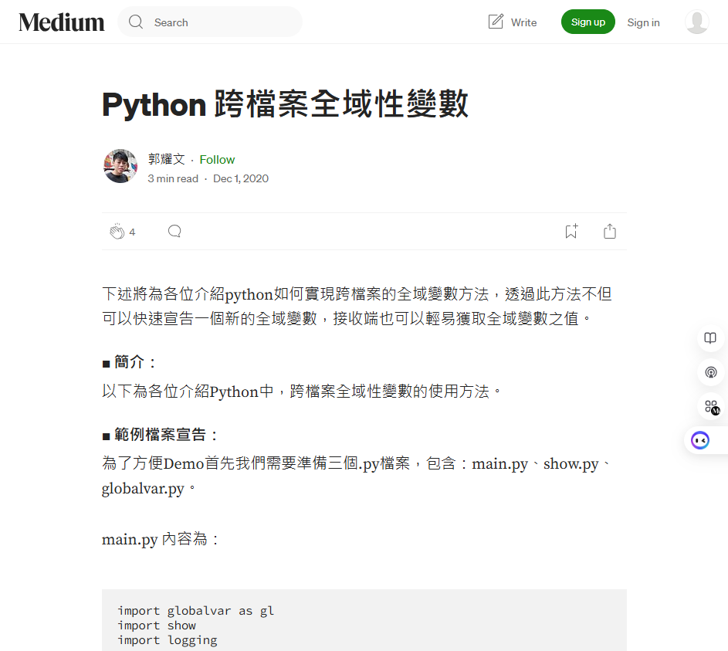Open the apps grid sidebar icon
728x651 pixels.
click(711, 407)
